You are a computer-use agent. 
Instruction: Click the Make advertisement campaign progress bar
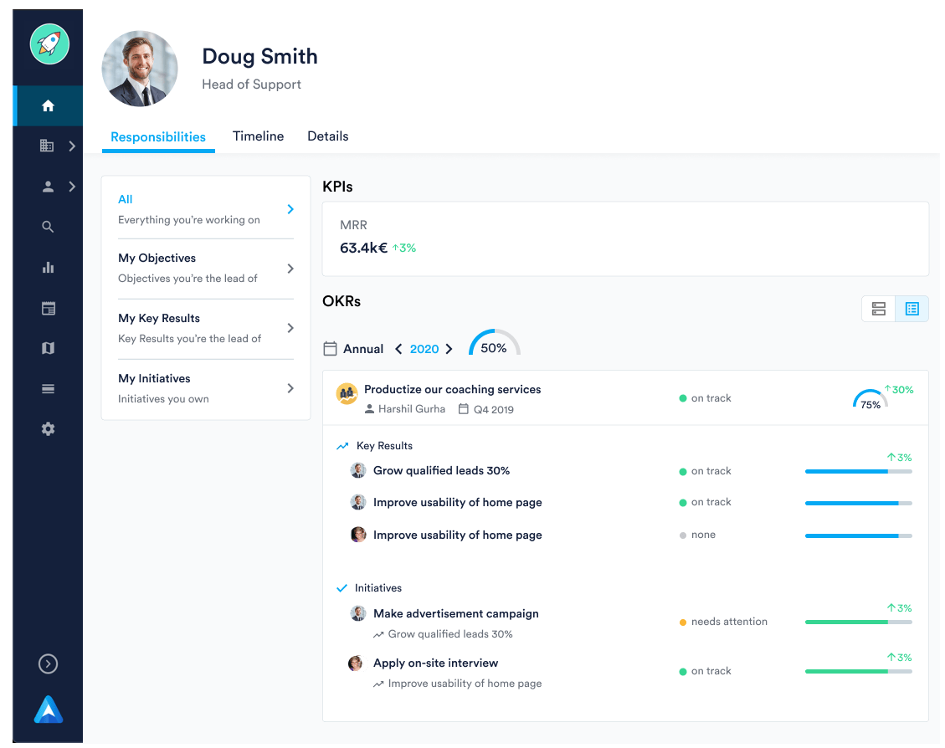pyautogui.click(x=858, y=622)
